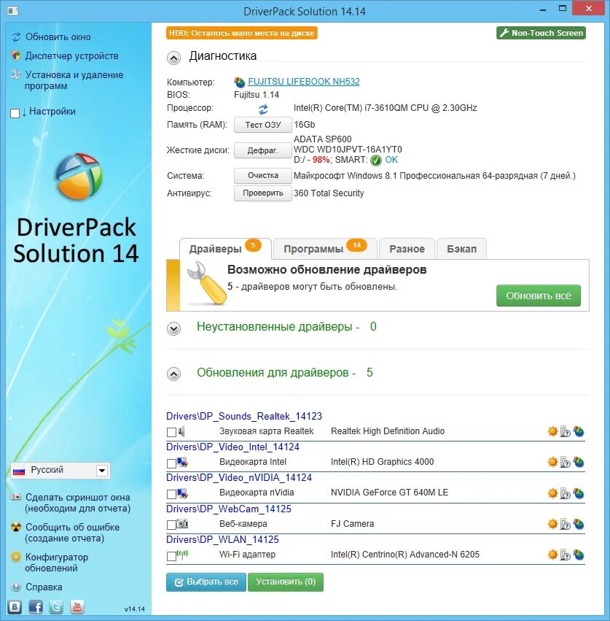Click the refresh window icon in sidebar
Image resolution: width=610 pixels, height=621 pixels.
[16, 36]
